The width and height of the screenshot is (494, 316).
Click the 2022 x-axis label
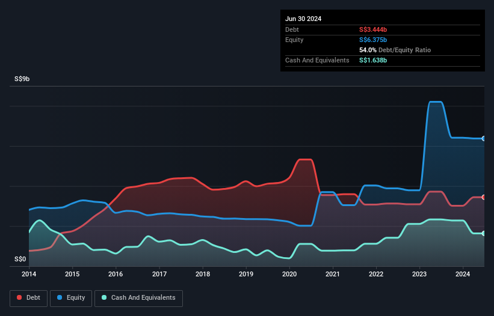tap(376, 274)
